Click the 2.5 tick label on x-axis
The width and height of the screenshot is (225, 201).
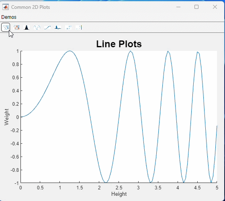[x=119, y=187]
